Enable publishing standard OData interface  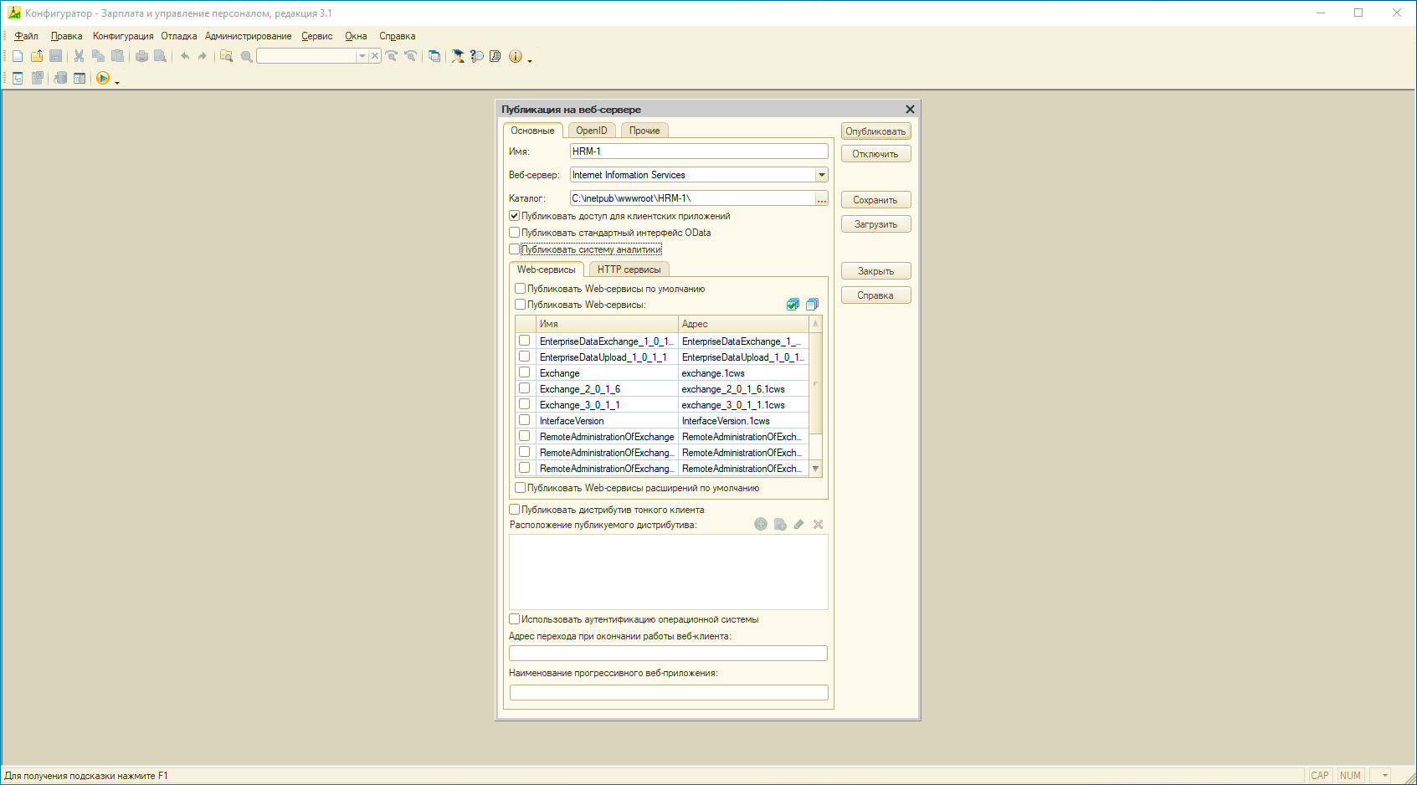pos(515,233)
